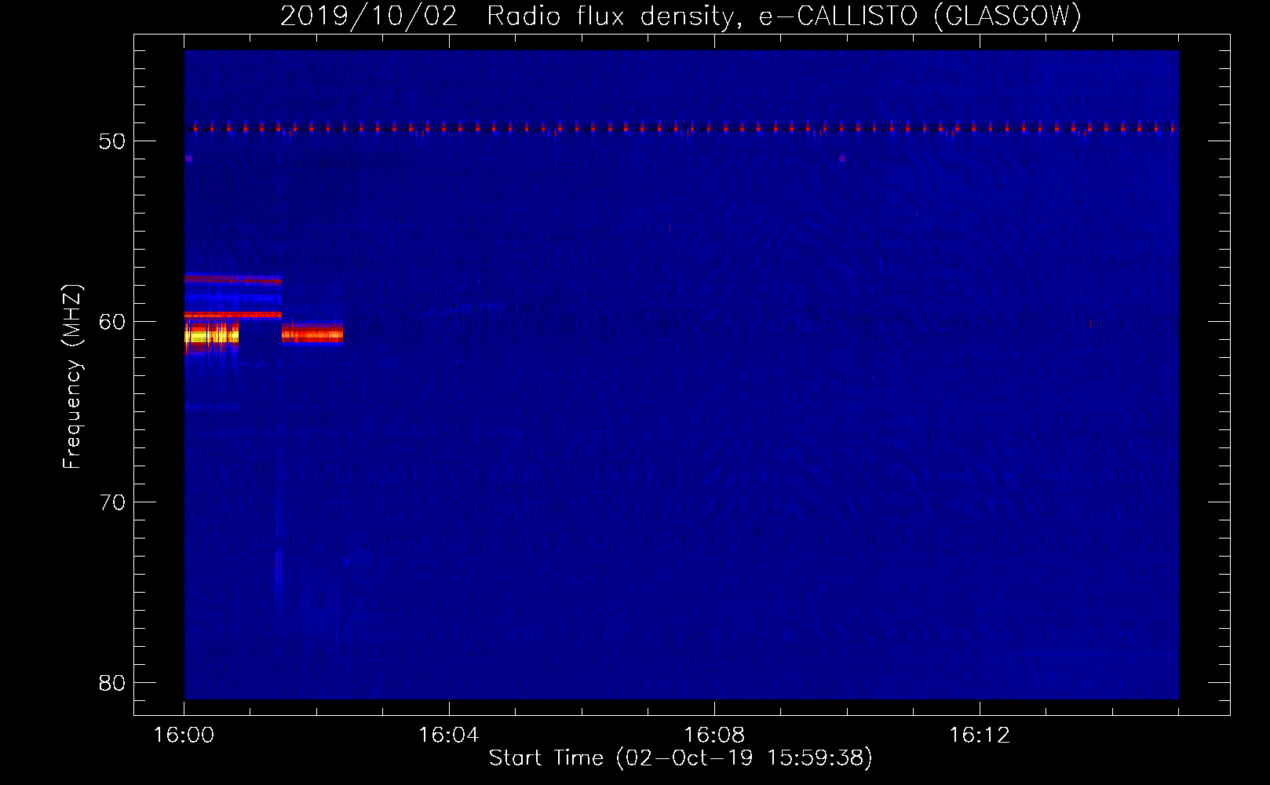Screen dimensions: 1270x785
Task: Click the 'Frequency (MHZ)' axis label
Action: (x=72, y=377)
